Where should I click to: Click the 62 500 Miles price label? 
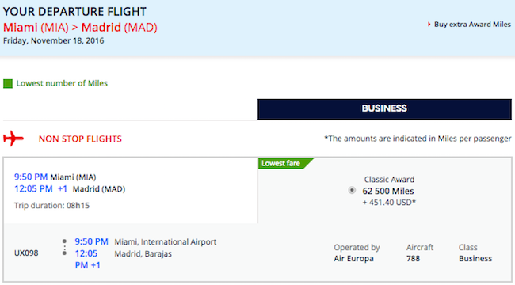pos(388,191)
